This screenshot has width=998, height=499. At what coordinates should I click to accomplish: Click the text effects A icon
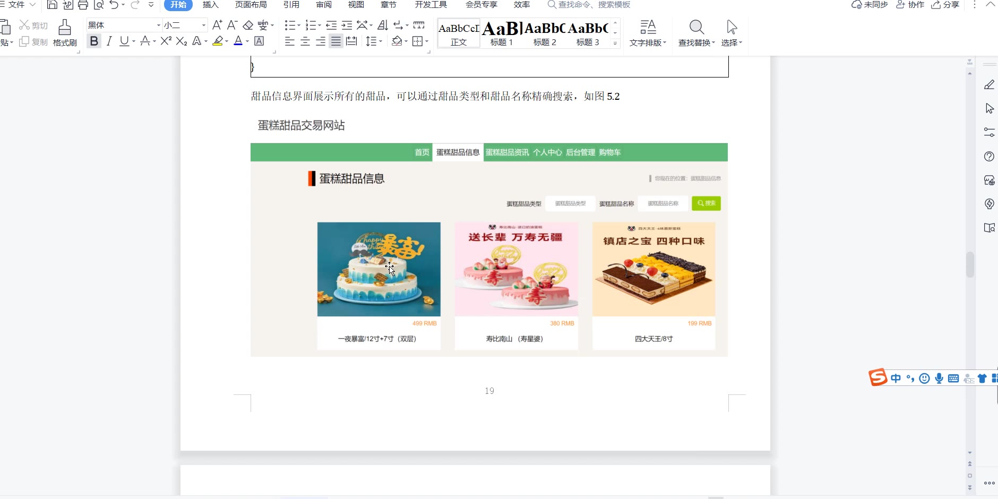point(197,41)
